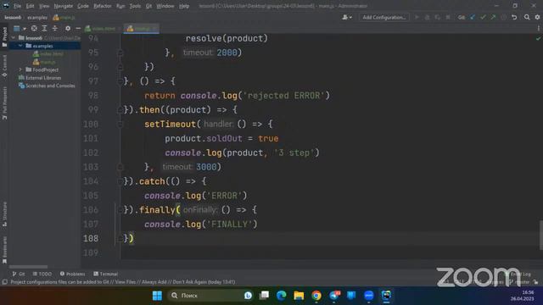Click the examples breadcrumb
543x305 pixels.
click(x=37, y=17)
